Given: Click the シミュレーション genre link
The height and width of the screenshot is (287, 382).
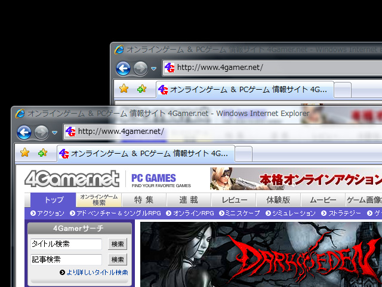Looking at the screenshot, I should click(294, 213).
